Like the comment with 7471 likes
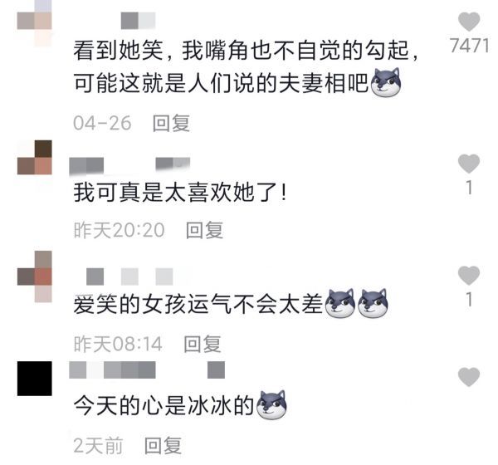The image size is (498, 465). [469, 22]
